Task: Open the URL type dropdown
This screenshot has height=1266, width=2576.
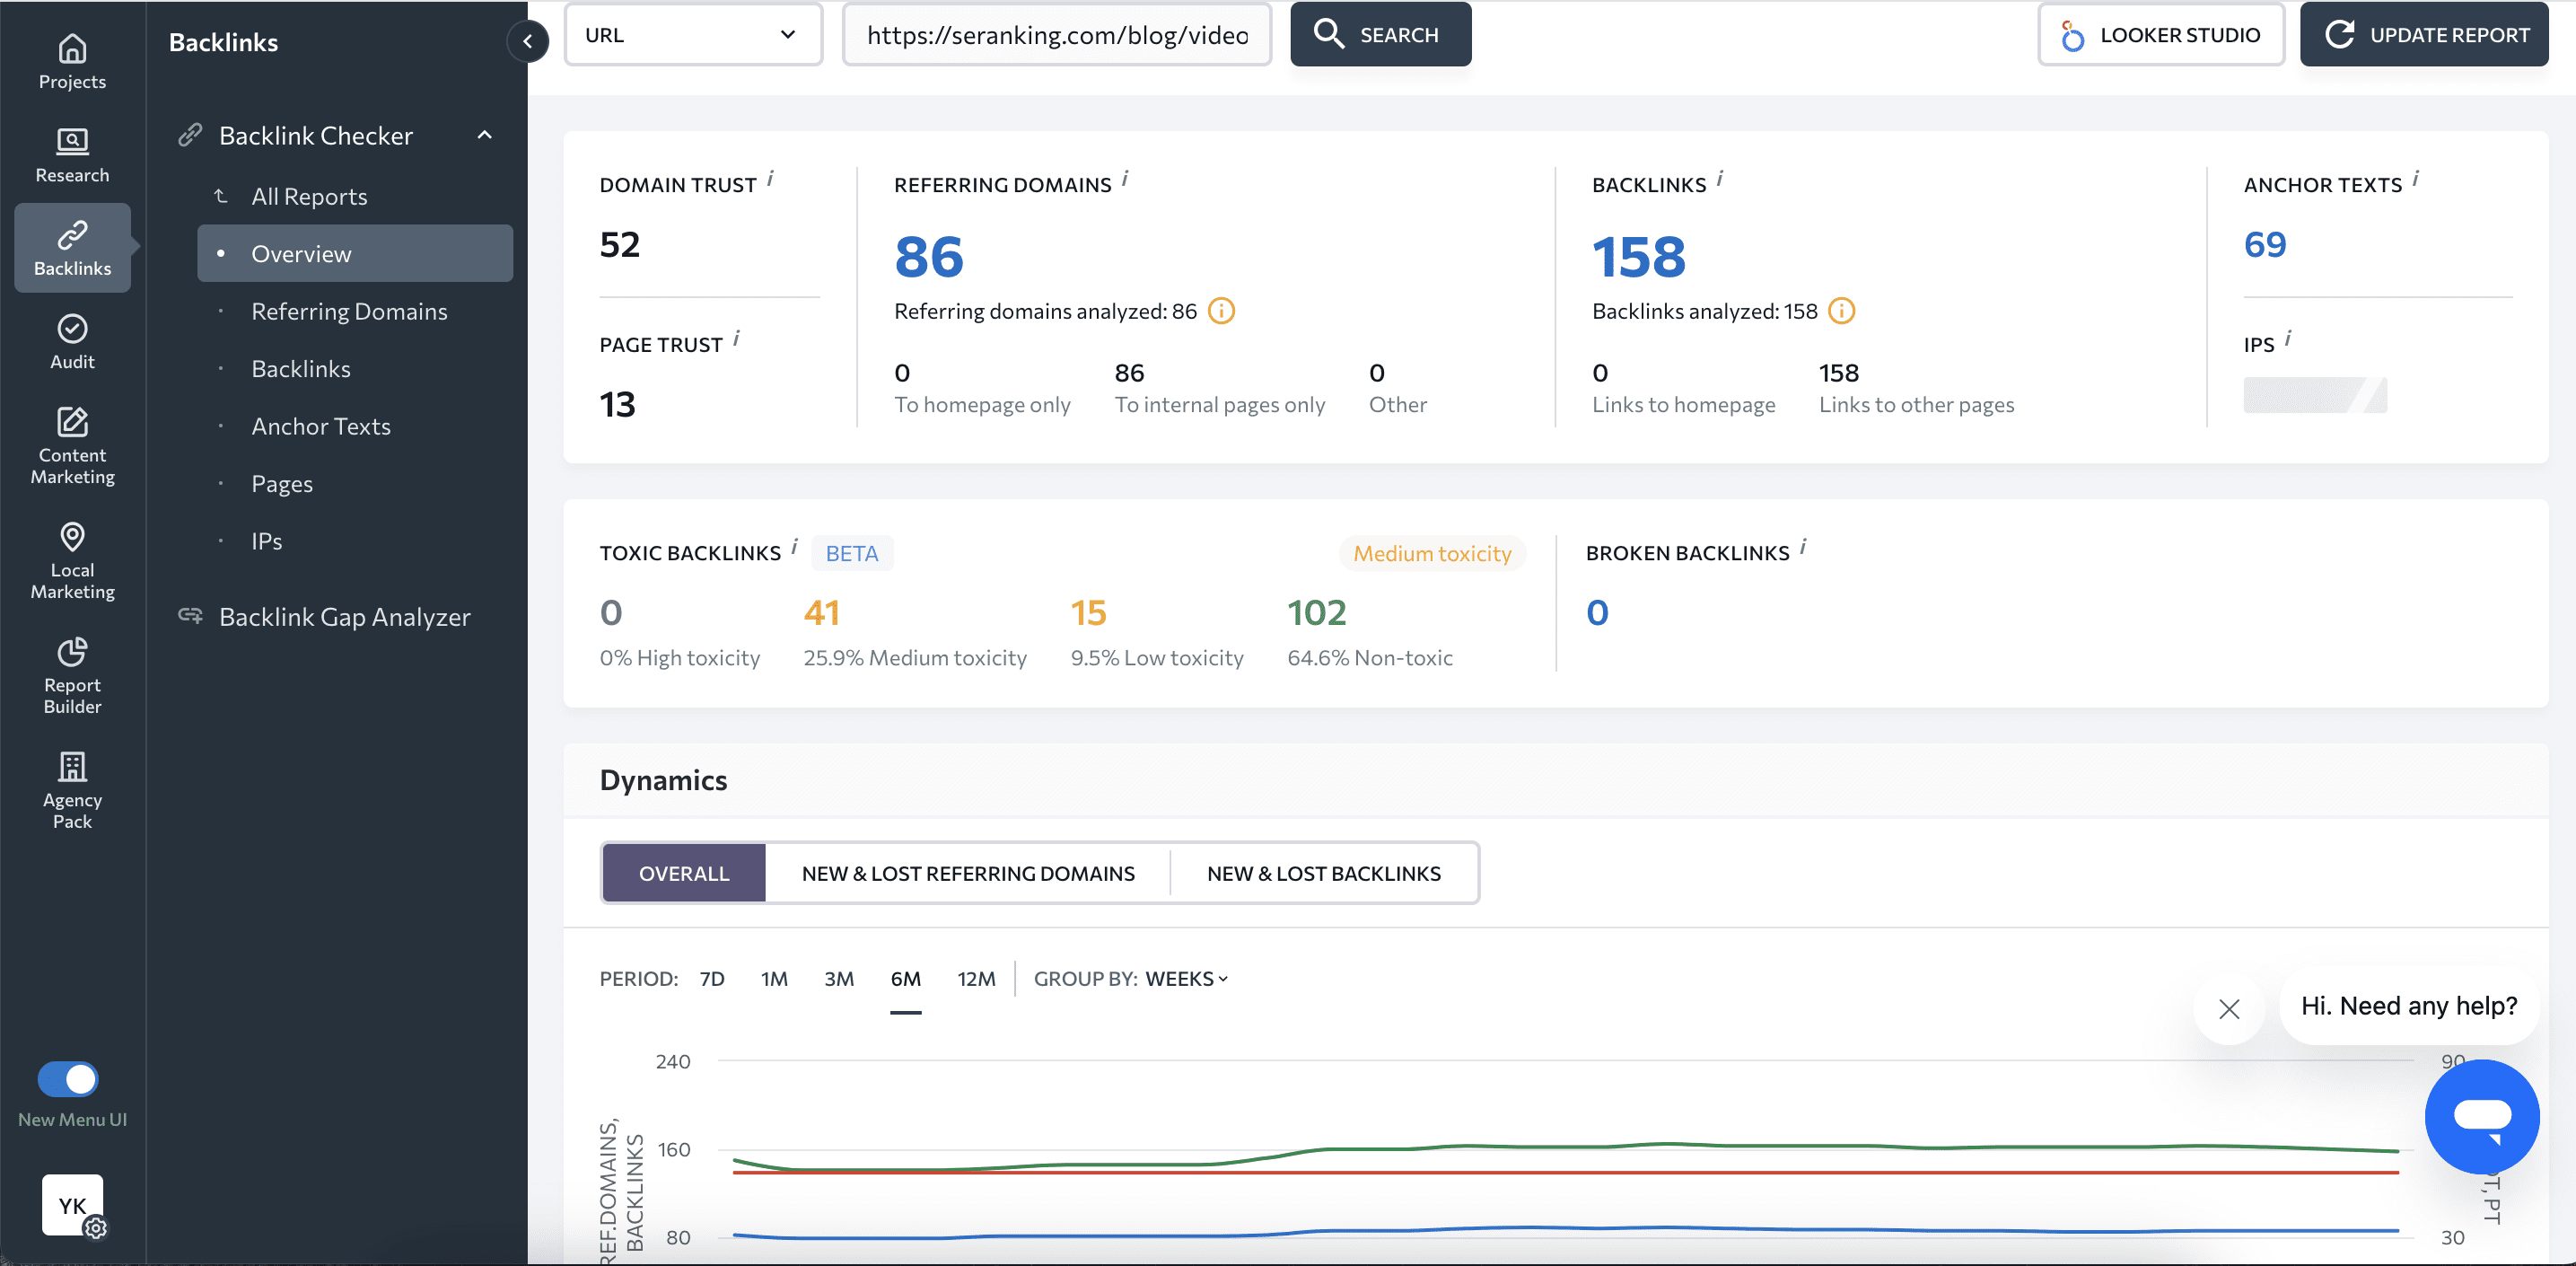Action: pos(693,35)
